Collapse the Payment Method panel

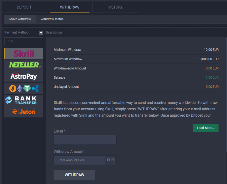click(x=41, y=33)
